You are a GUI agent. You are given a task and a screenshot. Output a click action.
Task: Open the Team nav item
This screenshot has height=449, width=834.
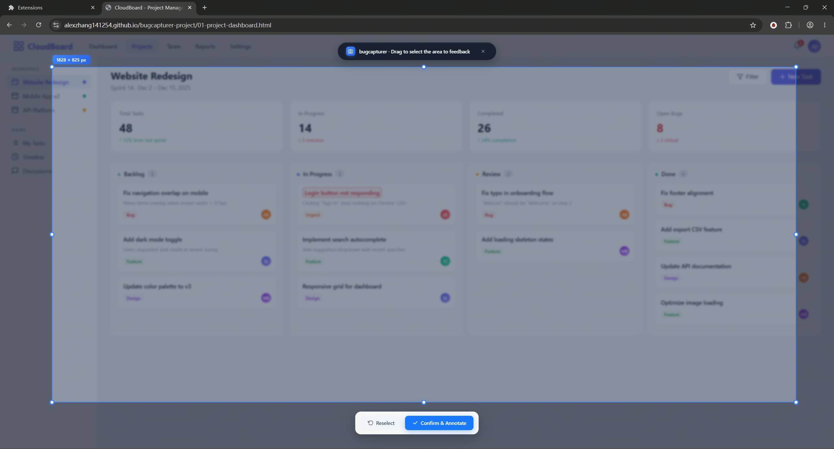[174, 47]
